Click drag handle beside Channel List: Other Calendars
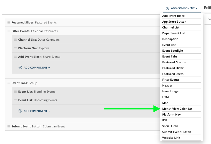Image resolution: width=211 pixels, height=144 pixels. (x=16, y=40)
